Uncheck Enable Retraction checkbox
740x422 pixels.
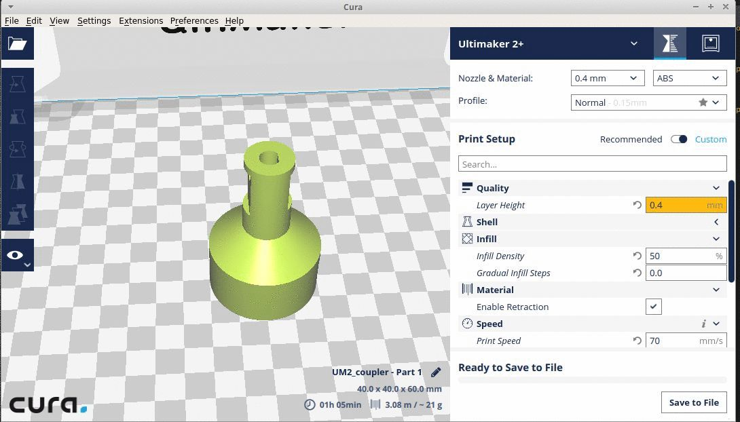653,307
